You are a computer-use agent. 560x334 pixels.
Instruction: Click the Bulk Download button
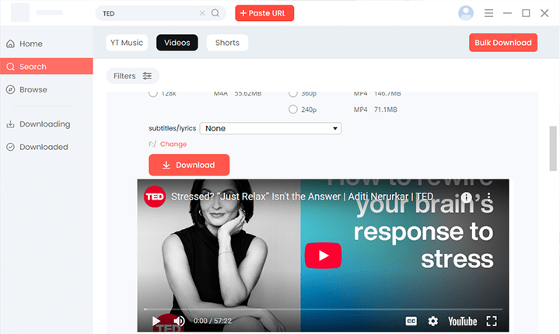[x=503, y=43]
